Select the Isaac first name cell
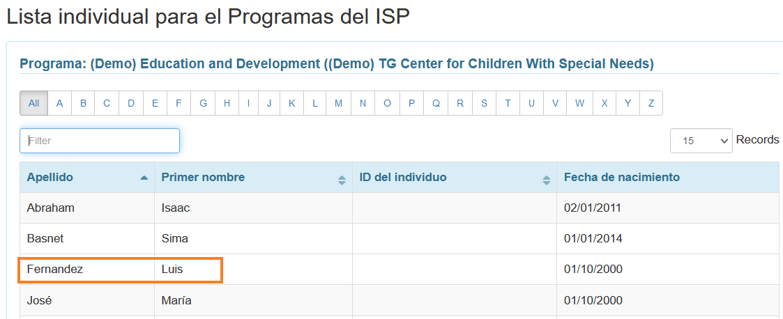Screen dimensions: 783x319 tap(254, 208)
